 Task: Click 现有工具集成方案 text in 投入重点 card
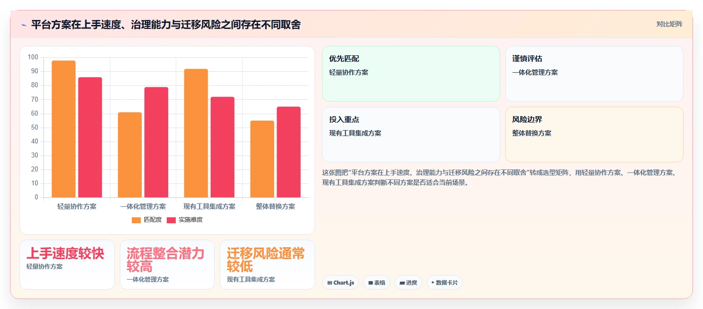coord(355,133)
